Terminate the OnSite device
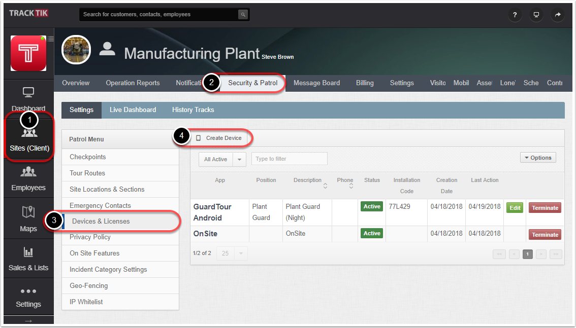The height and width of the screenshot is (328, 576). [x=545, y=235]
